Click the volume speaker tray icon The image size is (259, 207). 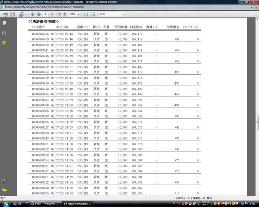246,203
